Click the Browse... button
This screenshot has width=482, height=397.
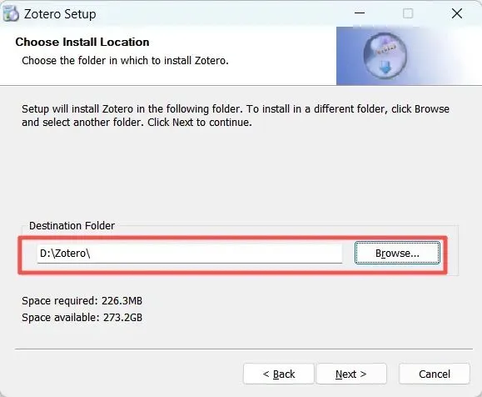coord(397,253)
